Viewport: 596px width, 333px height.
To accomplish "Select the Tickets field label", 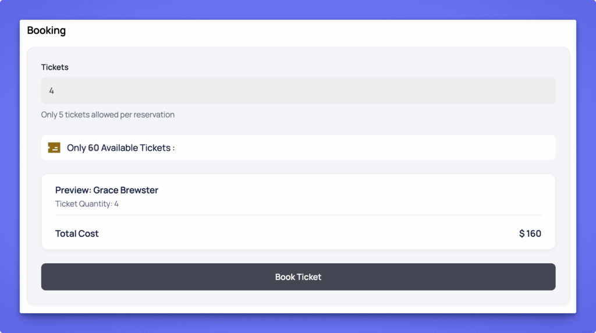I will [55, 67].
